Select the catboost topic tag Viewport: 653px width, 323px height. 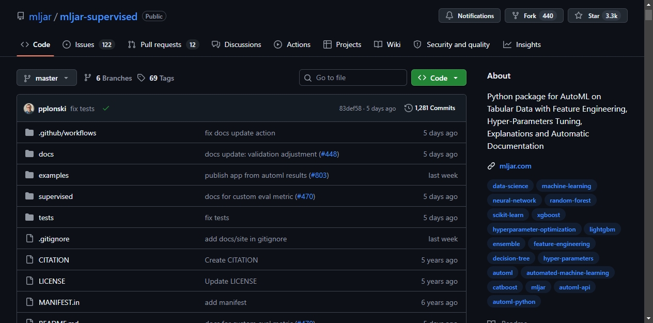(x=505, y=287)
